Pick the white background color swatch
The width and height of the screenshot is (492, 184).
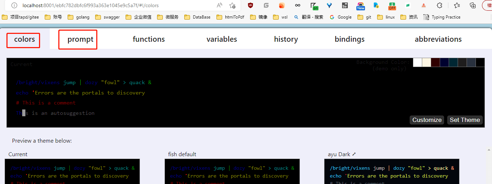418,62
